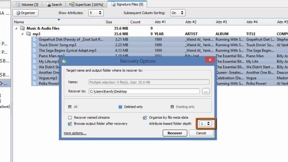Click the Recover button

175,133
